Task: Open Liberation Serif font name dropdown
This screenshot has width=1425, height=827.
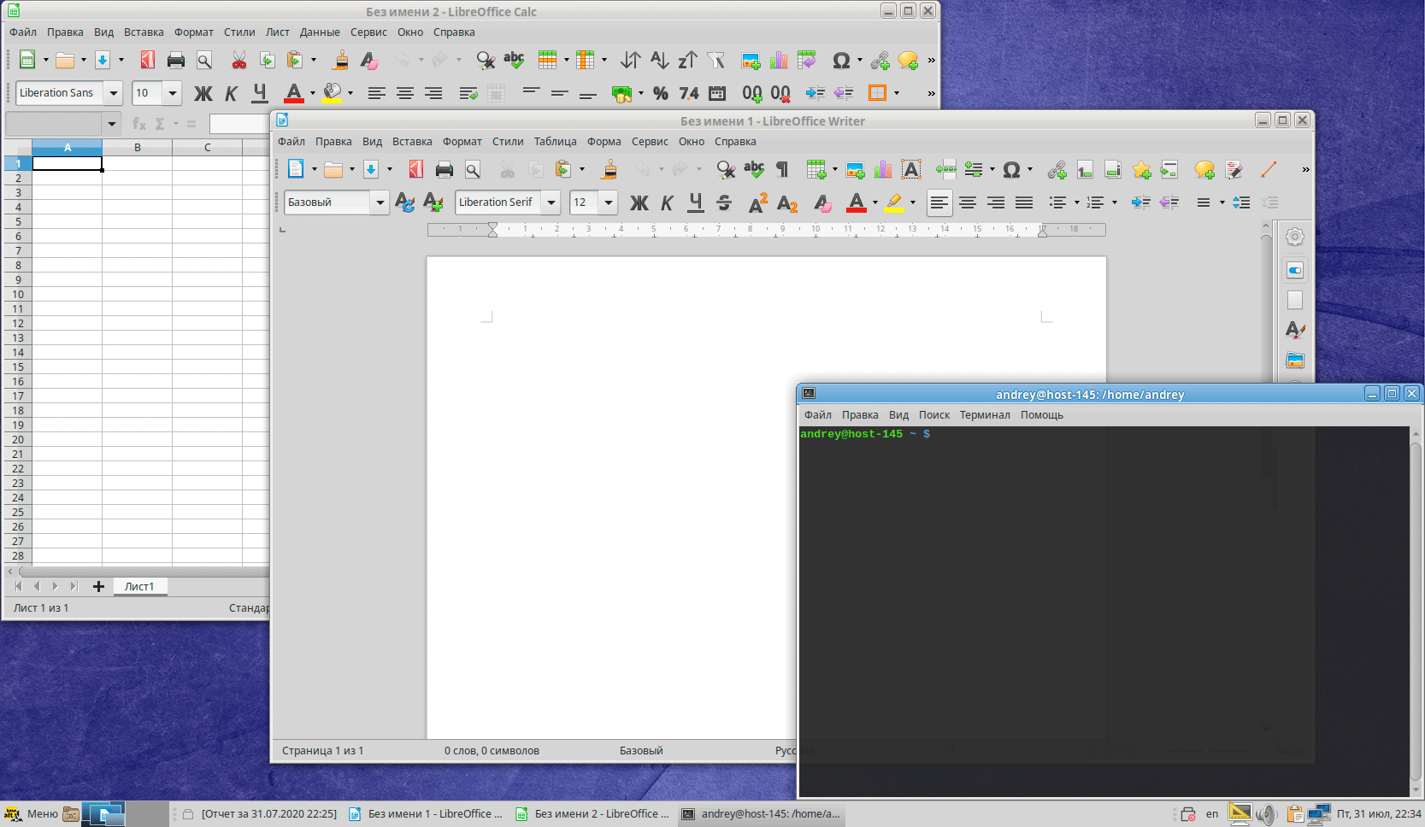Action: (x=551, y=202)
